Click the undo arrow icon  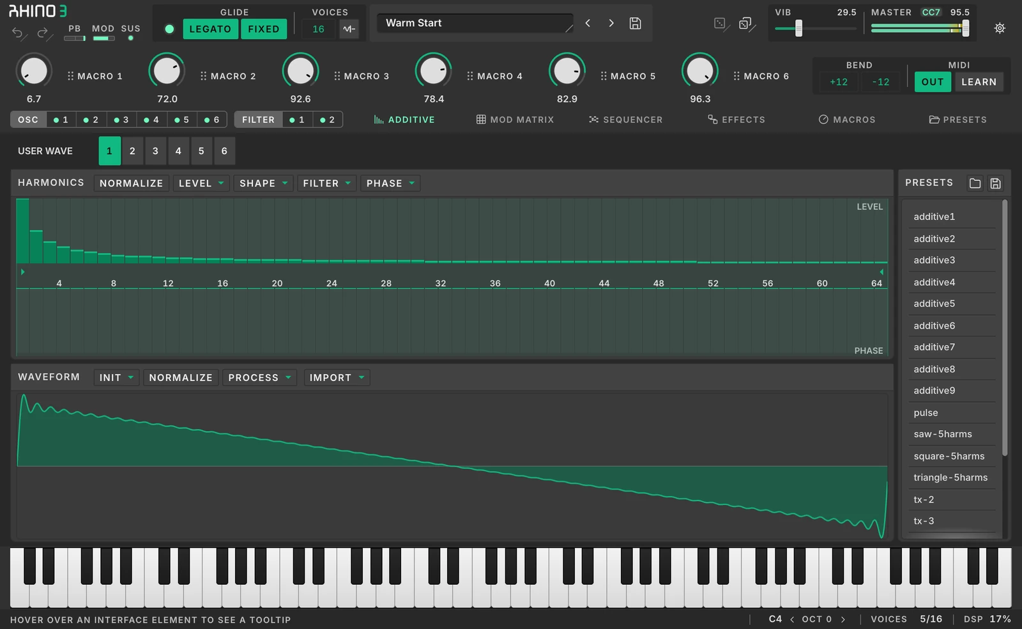[18, 33]
